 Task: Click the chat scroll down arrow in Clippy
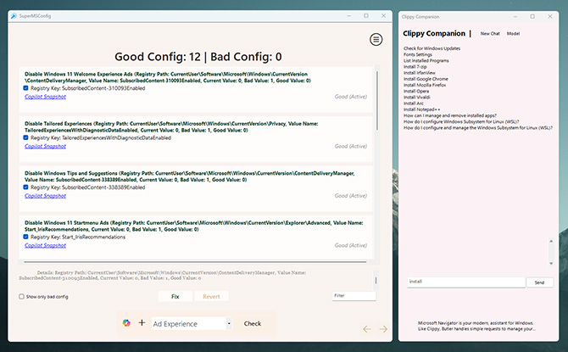pyautogui.click(x=551, y=264)
